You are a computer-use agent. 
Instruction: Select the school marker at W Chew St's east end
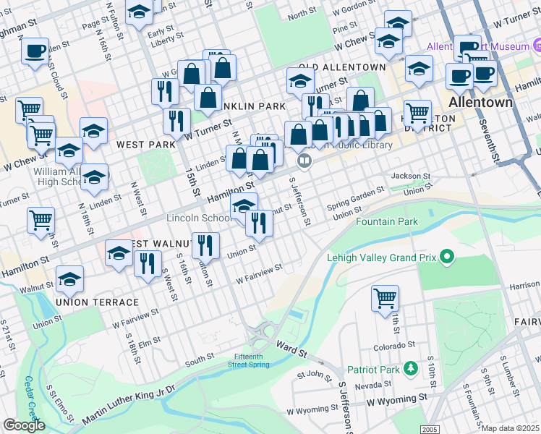[x=388, y=41]
